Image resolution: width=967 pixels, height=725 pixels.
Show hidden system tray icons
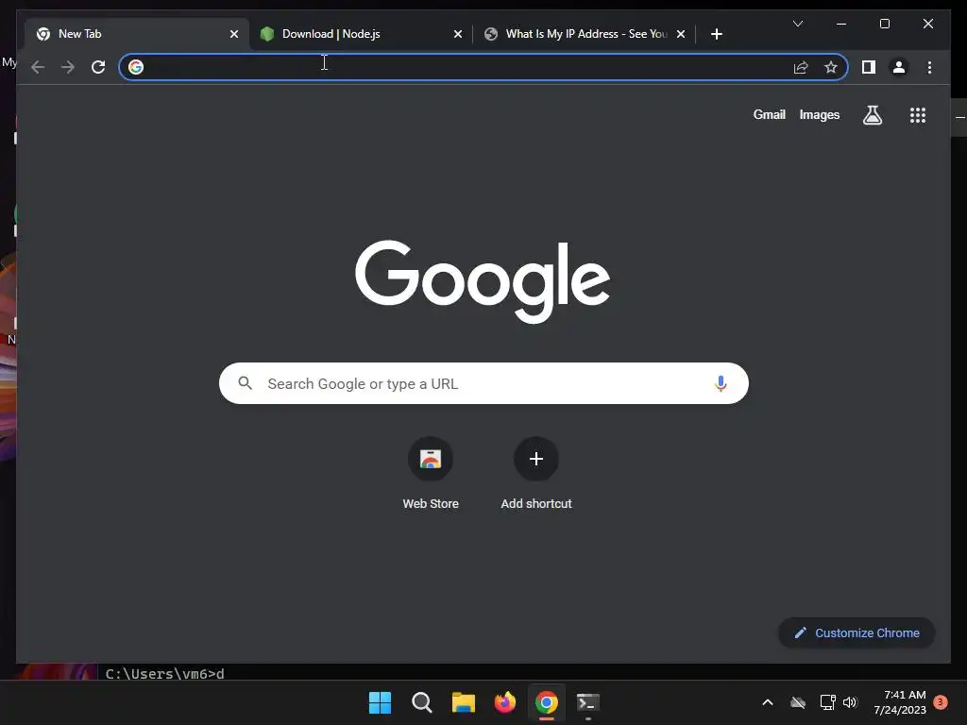click(768, 702)
